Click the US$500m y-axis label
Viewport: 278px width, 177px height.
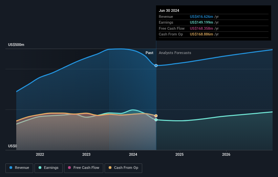(x=16, y=45)
